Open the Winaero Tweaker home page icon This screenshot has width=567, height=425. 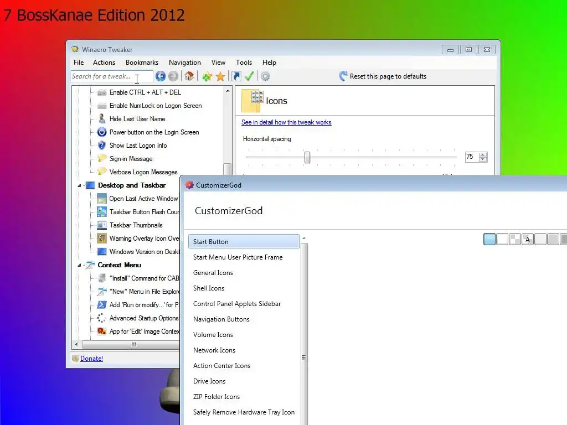click(189, 76)
